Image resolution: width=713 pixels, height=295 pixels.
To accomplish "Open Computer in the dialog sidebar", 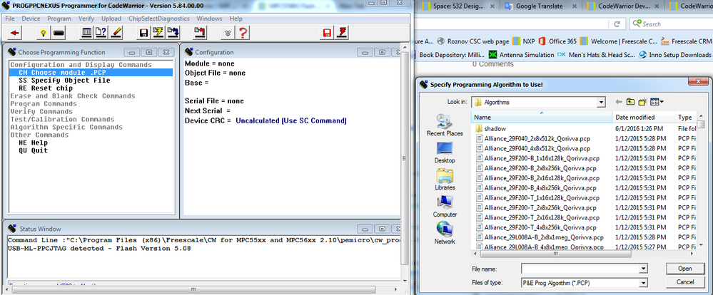I will click(x=445, y=206).
